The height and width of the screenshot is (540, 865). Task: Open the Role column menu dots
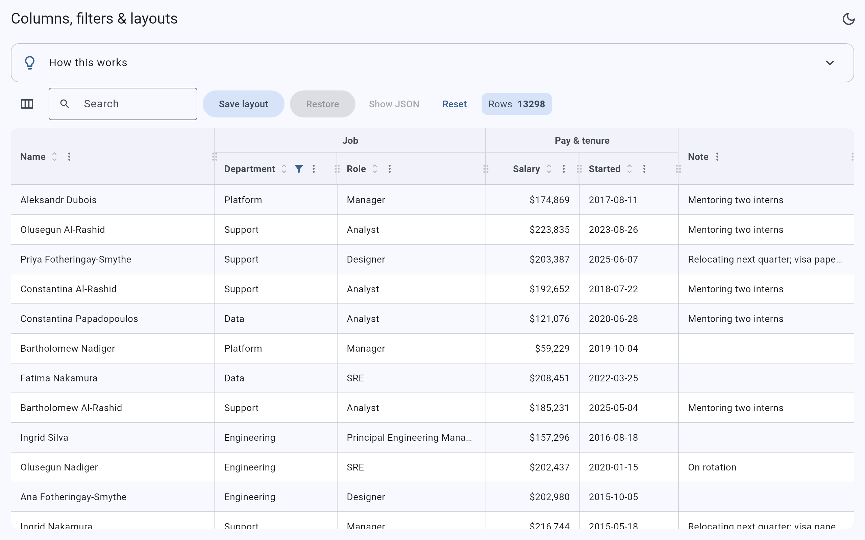click(x=390, y=169)
